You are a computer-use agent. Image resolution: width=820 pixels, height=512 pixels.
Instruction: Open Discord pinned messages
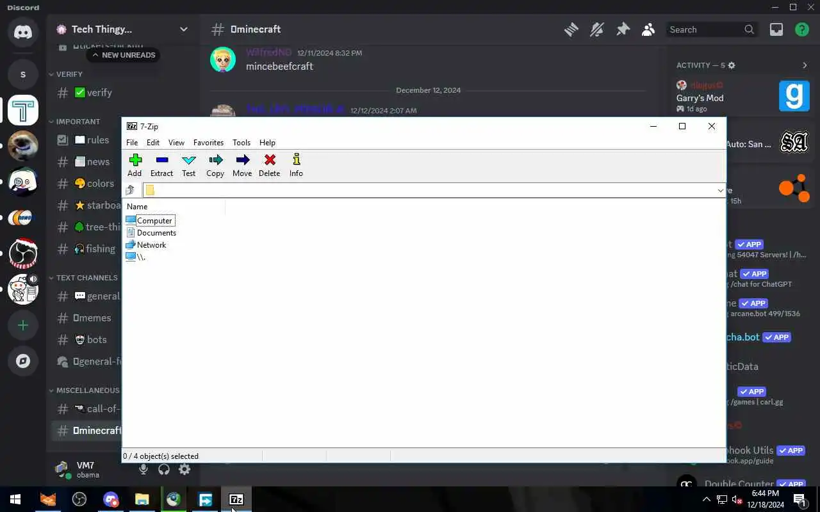point(623,29)
